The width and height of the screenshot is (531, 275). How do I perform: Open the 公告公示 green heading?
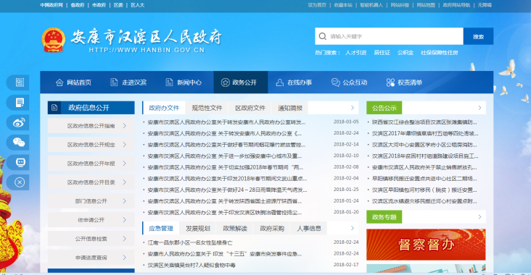click(384, 108)
